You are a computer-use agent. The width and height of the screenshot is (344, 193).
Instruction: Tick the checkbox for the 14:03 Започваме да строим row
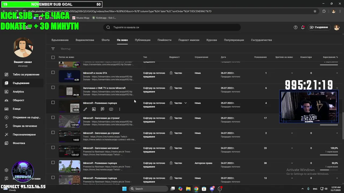tap(53, 132)
